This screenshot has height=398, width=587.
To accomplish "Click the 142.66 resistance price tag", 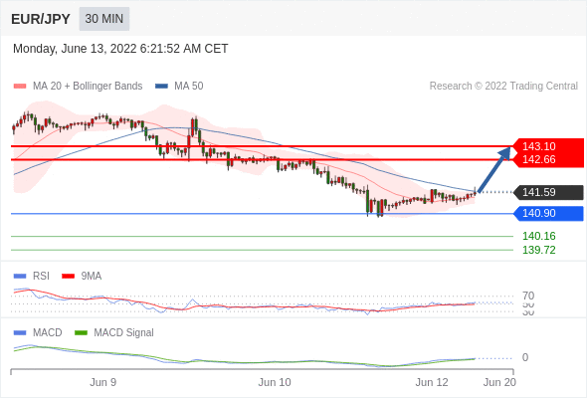I will click(x=548, y=160).
